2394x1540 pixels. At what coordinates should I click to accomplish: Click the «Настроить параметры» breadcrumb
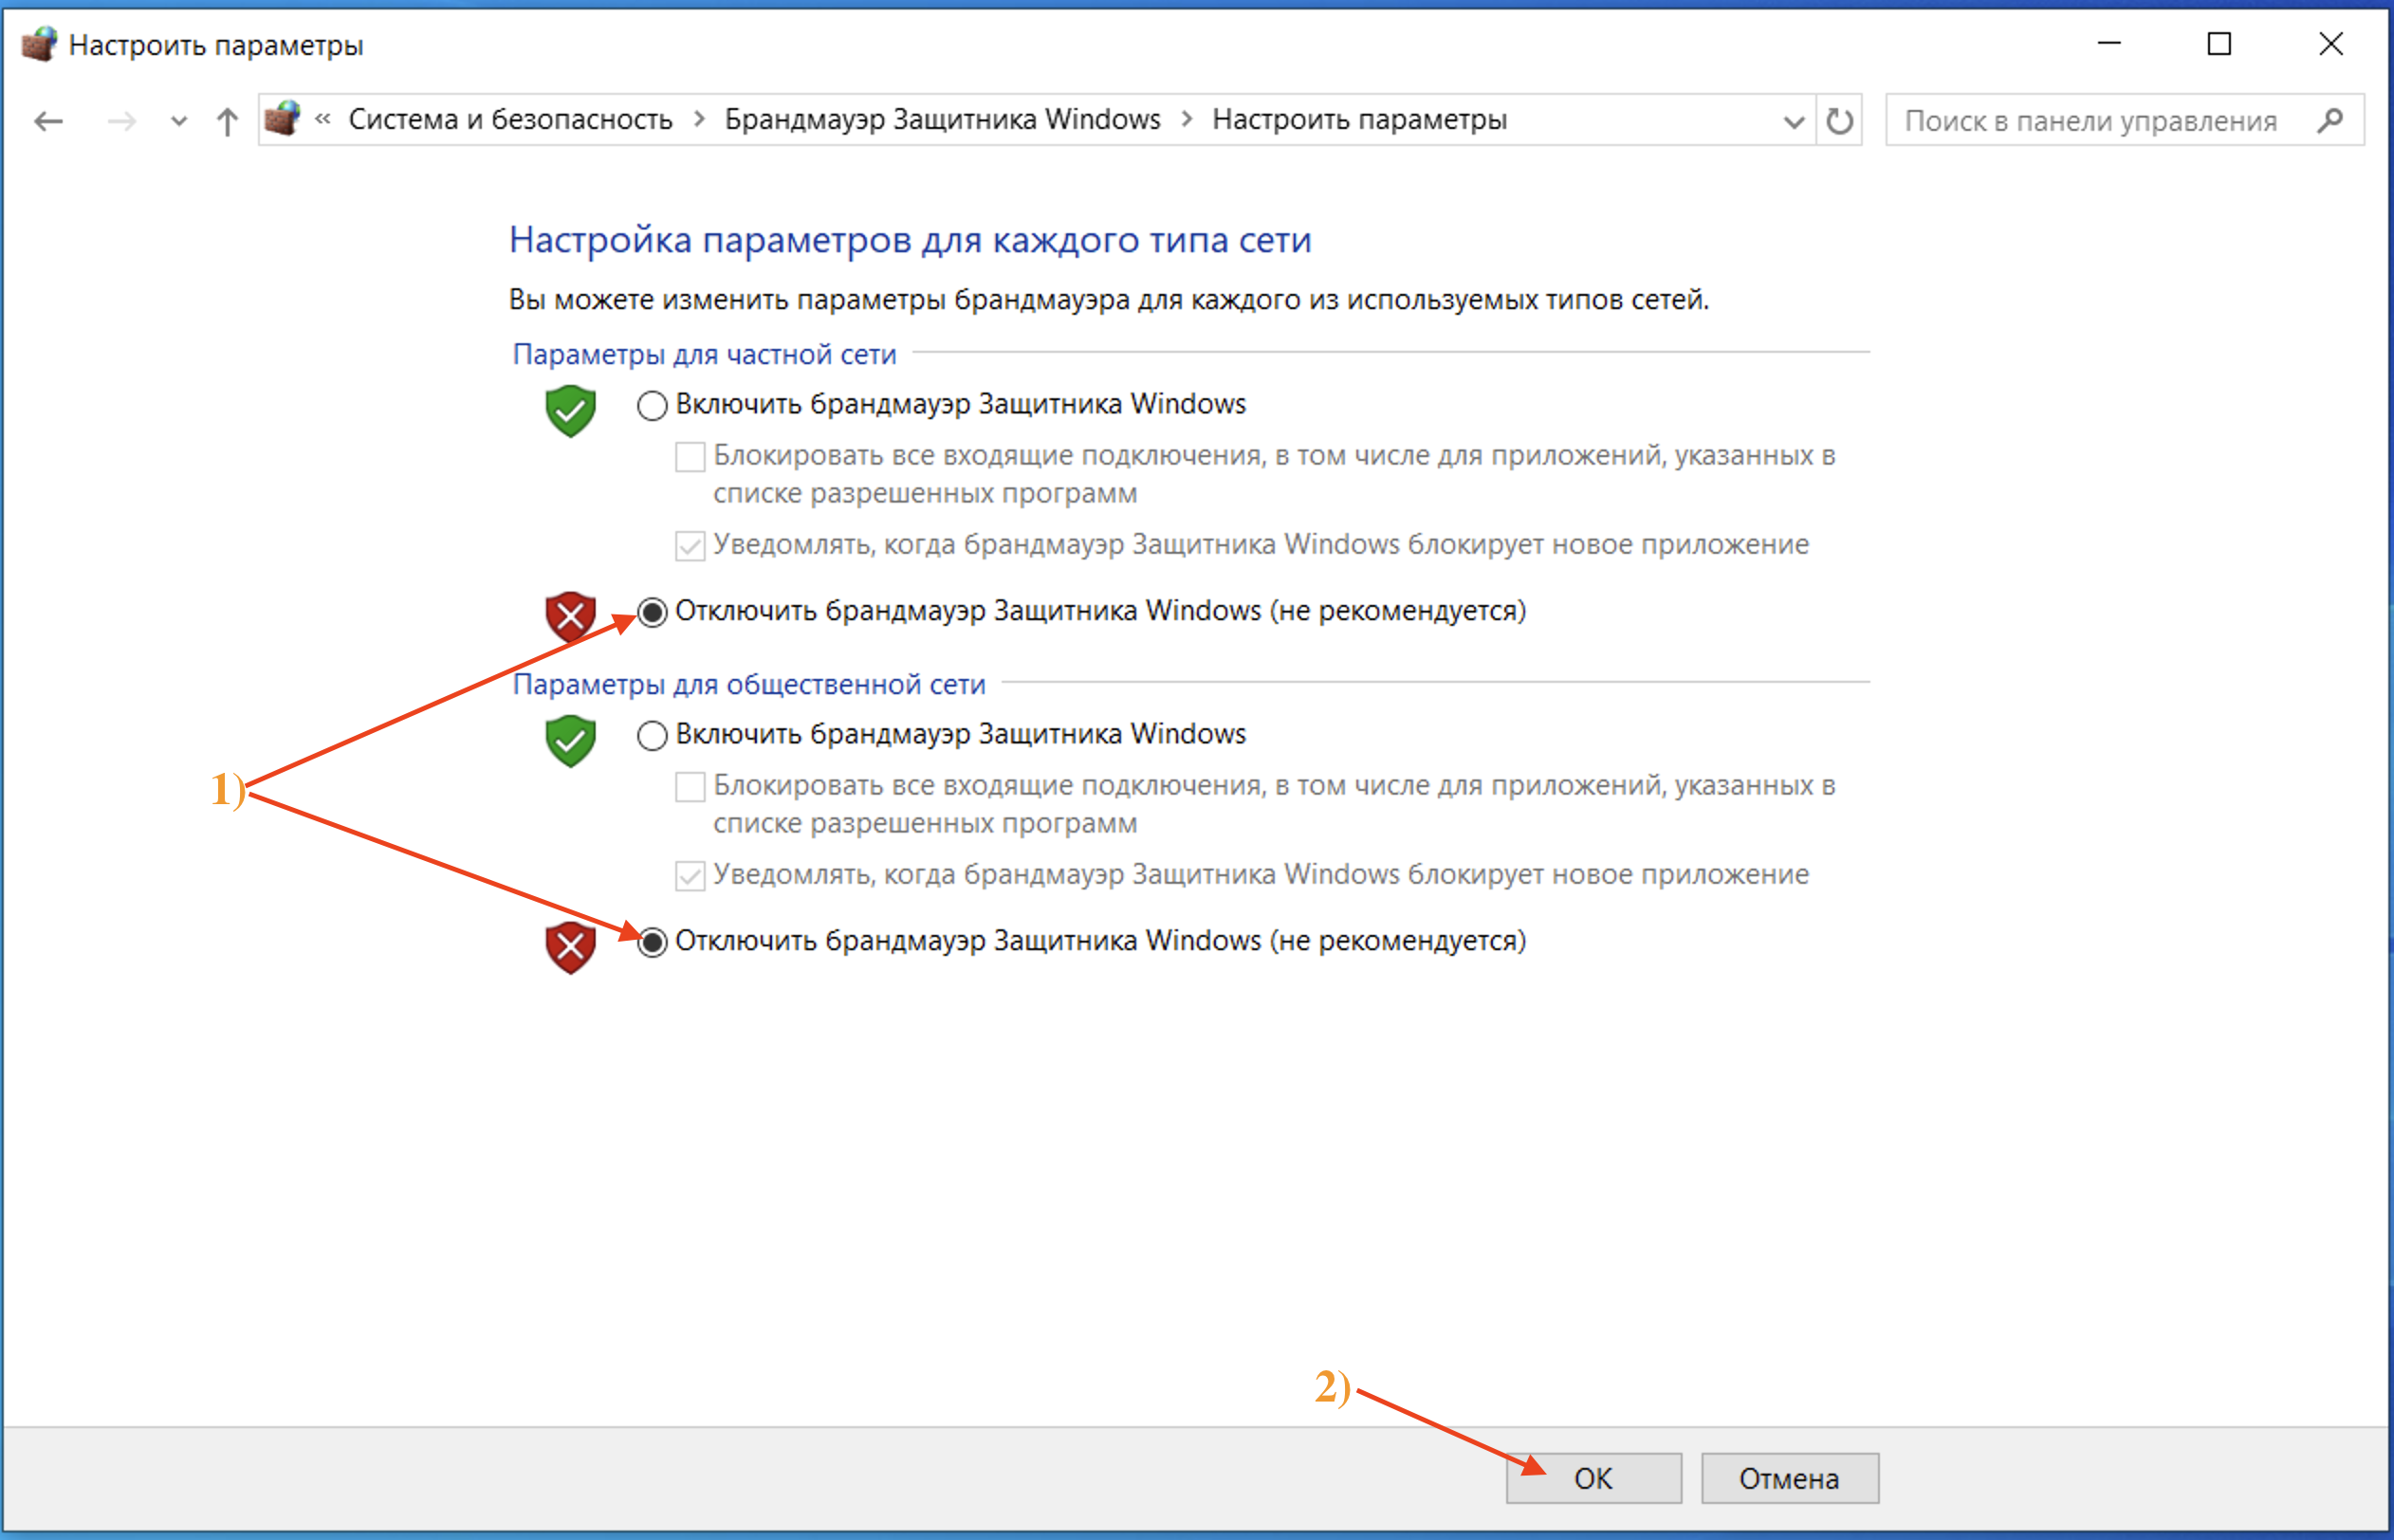[x=1359, y=119]
